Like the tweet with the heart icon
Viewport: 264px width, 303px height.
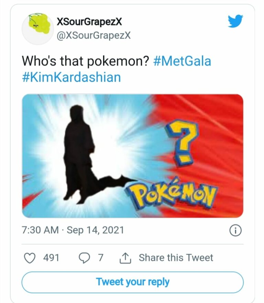coord(30,257)
